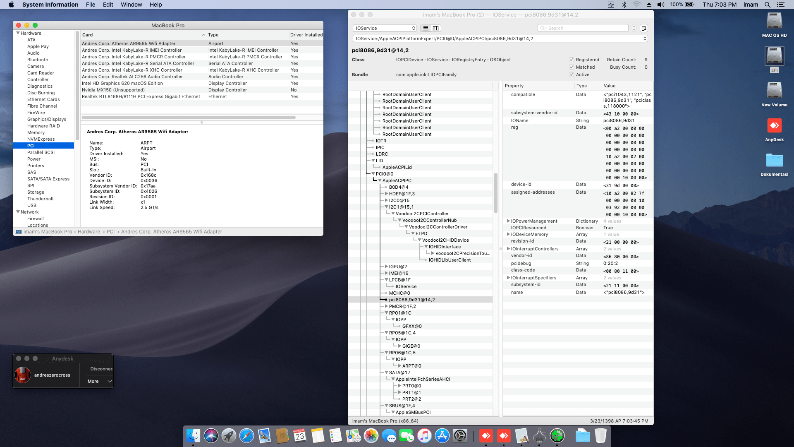Open Clover Configurator from the Dock
This screenshot has width=794, height=447.
point(557,435)
